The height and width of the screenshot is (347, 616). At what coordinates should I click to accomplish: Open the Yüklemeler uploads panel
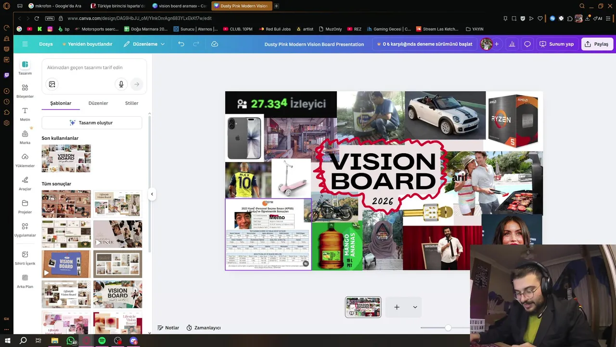(x=25, y=160)
